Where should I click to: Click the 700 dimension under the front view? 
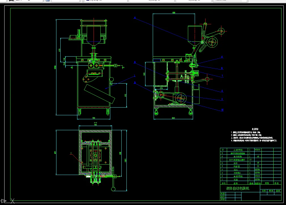click(x=94, y=118)
